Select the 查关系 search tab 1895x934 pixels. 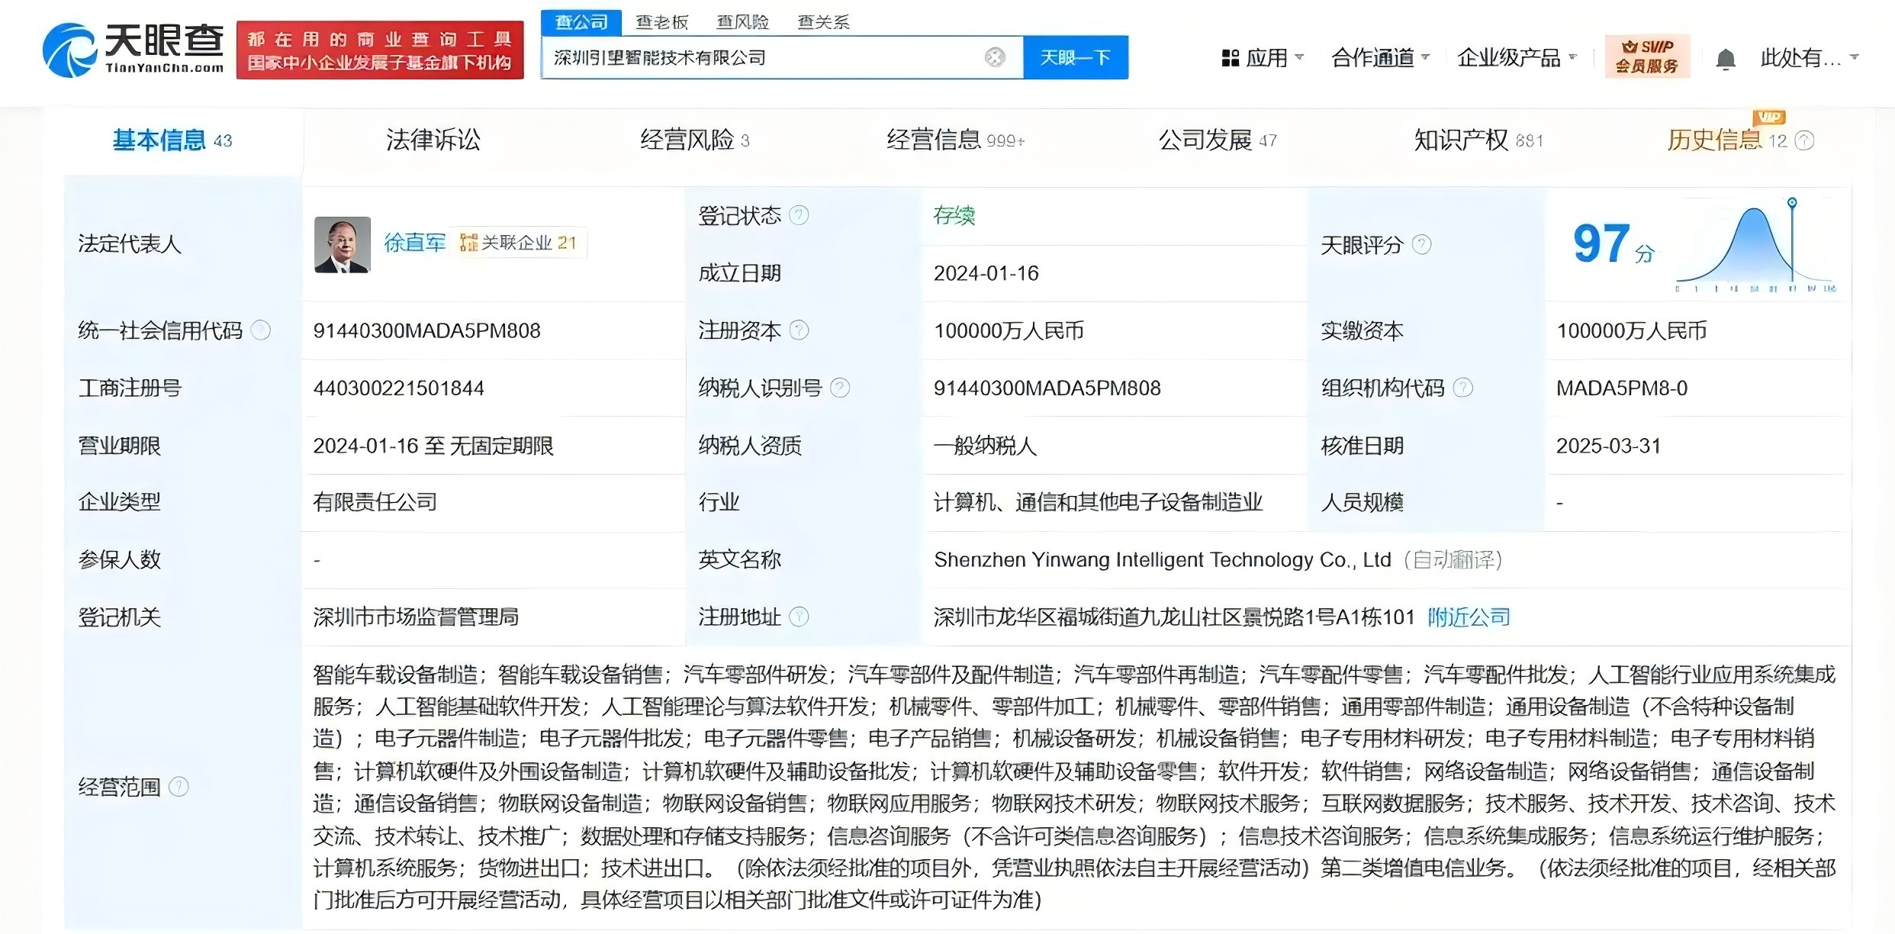point(824,22)
